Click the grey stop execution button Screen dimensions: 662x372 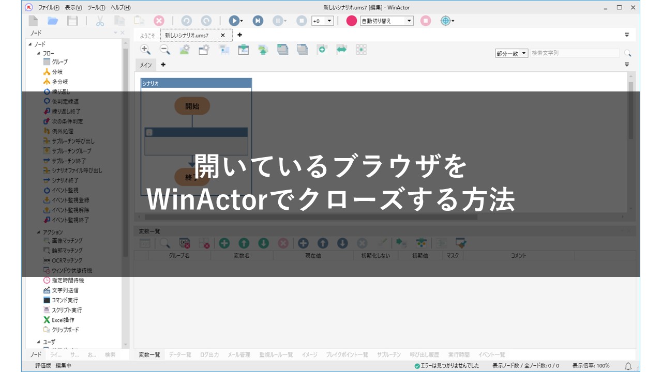pyautogui.click(x=302, y=21)
